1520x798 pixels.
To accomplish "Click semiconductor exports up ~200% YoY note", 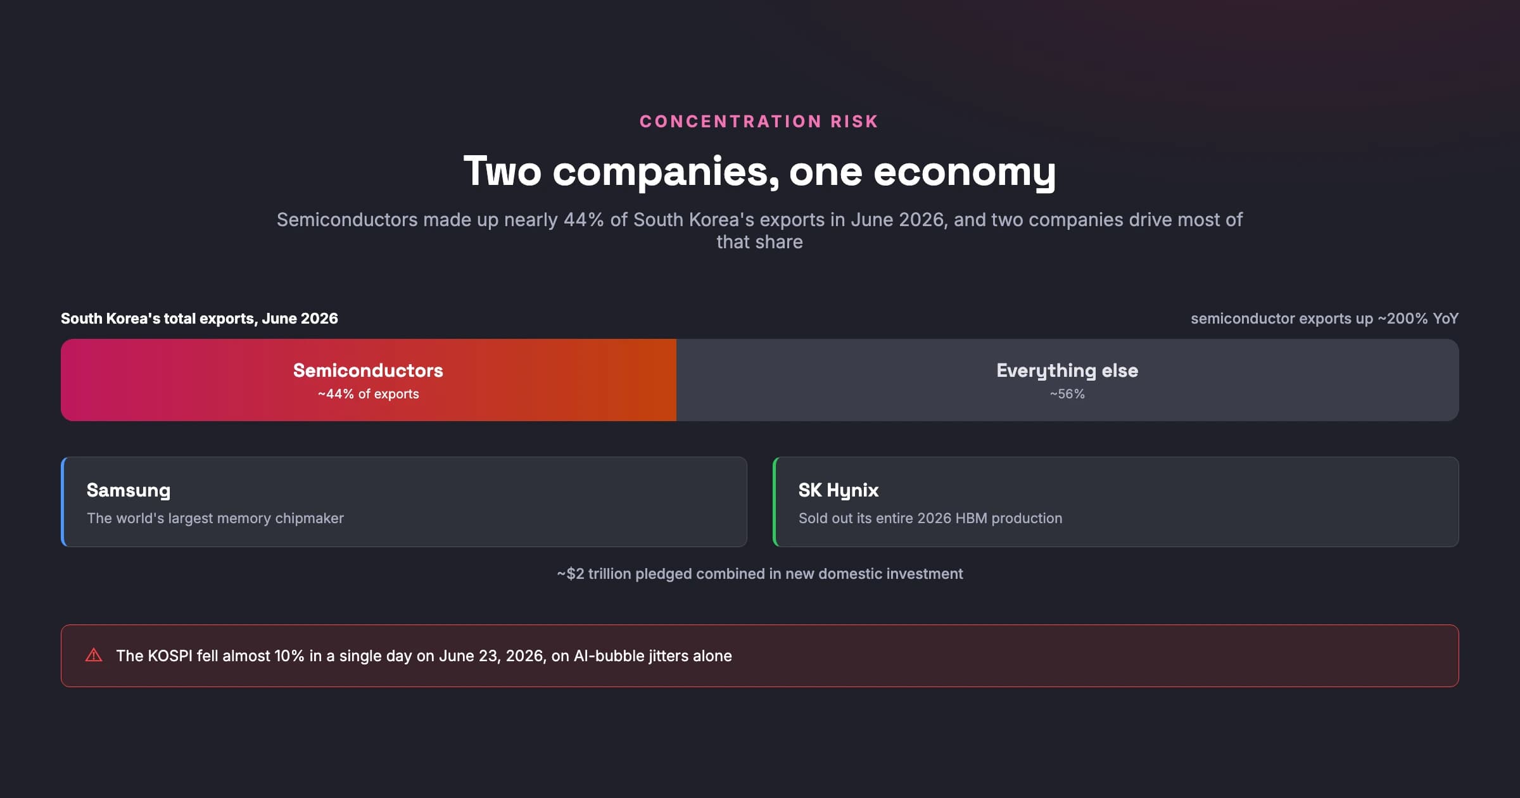I will 1324,319.
